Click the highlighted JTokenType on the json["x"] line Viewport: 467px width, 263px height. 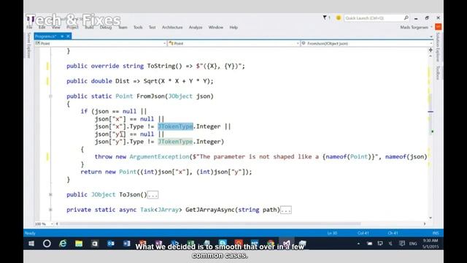175,126
